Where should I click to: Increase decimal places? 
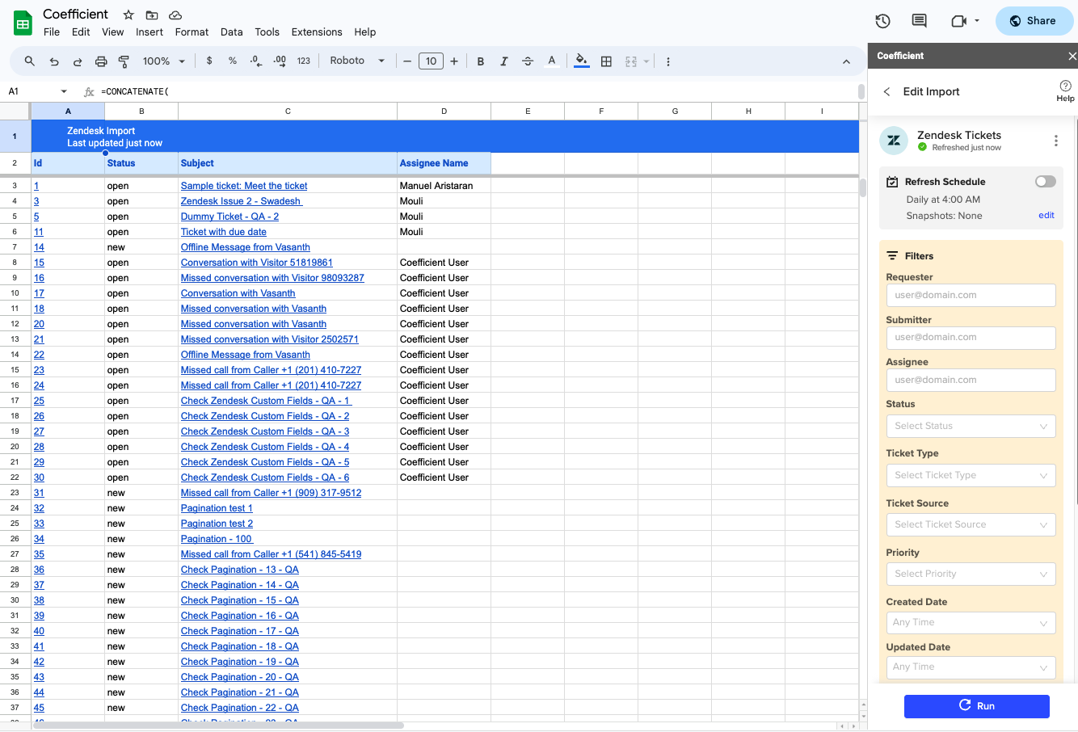click(x=280, y=61)
